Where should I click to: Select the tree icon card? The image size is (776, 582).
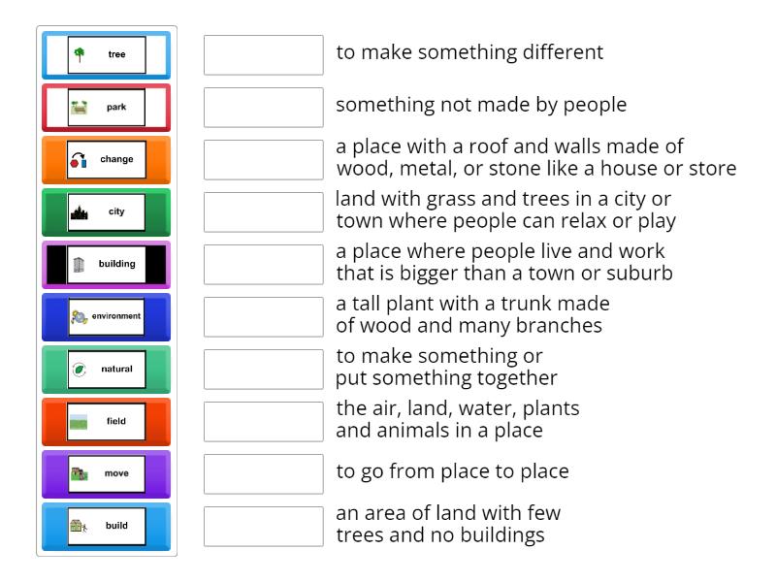coord(81,55)
